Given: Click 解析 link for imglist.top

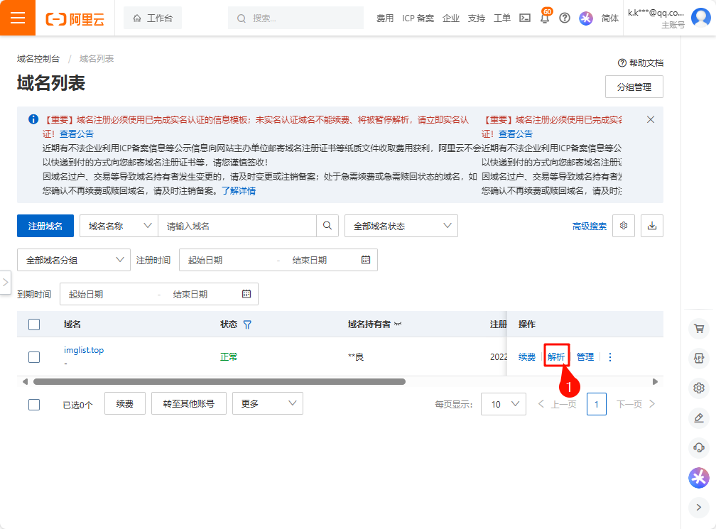Looking at the screenshot, I should (x=556, y=357).
